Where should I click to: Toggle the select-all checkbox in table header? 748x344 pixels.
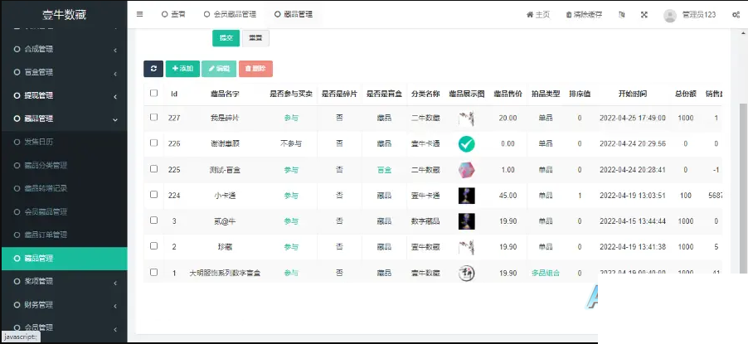coord(153,94)
